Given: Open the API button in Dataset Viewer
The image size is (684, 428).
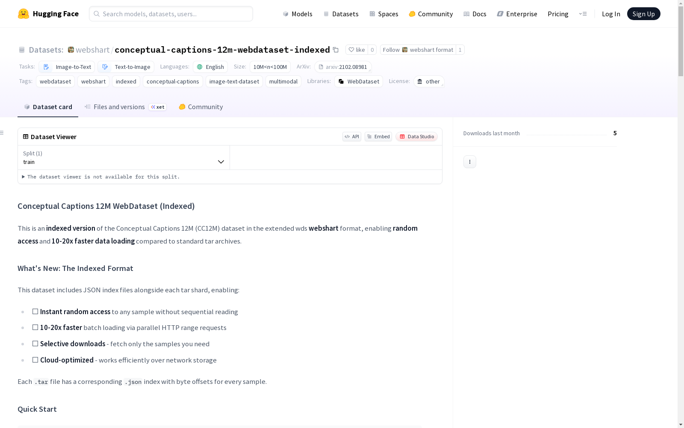Looking at the screenshot, I should (x=352, y=137).
